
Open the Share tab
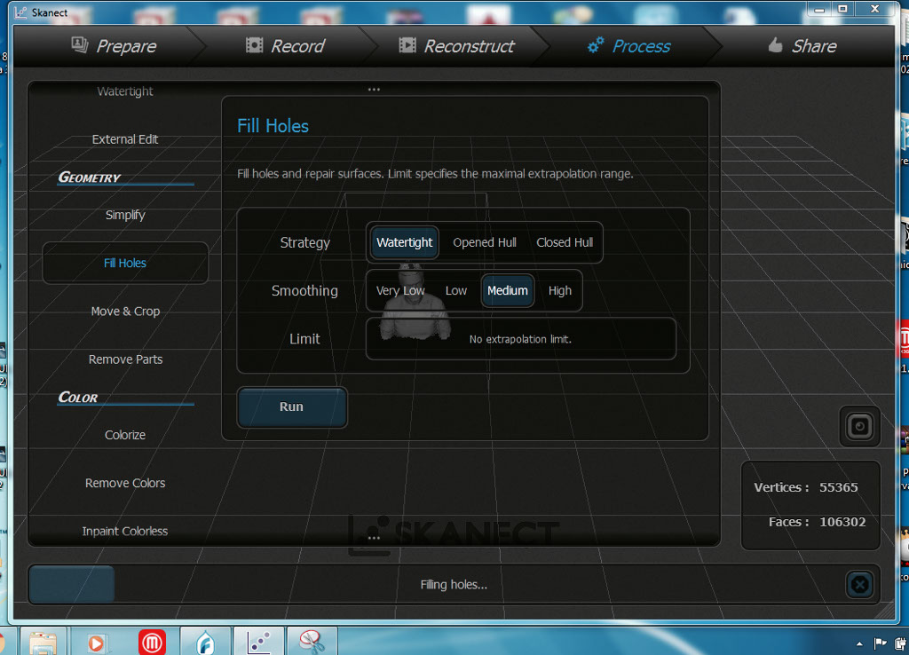click(802, 46)
